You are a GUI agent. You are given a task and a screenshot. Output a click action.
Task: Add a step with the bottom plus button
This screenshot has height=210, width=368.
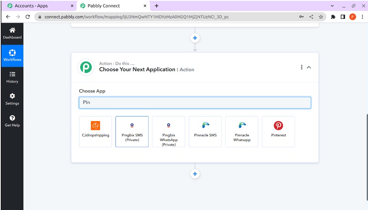click(195, 174)
